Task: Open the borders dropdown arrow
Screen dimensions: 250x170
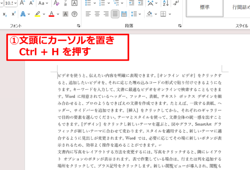Action: (x=170, y=14)
